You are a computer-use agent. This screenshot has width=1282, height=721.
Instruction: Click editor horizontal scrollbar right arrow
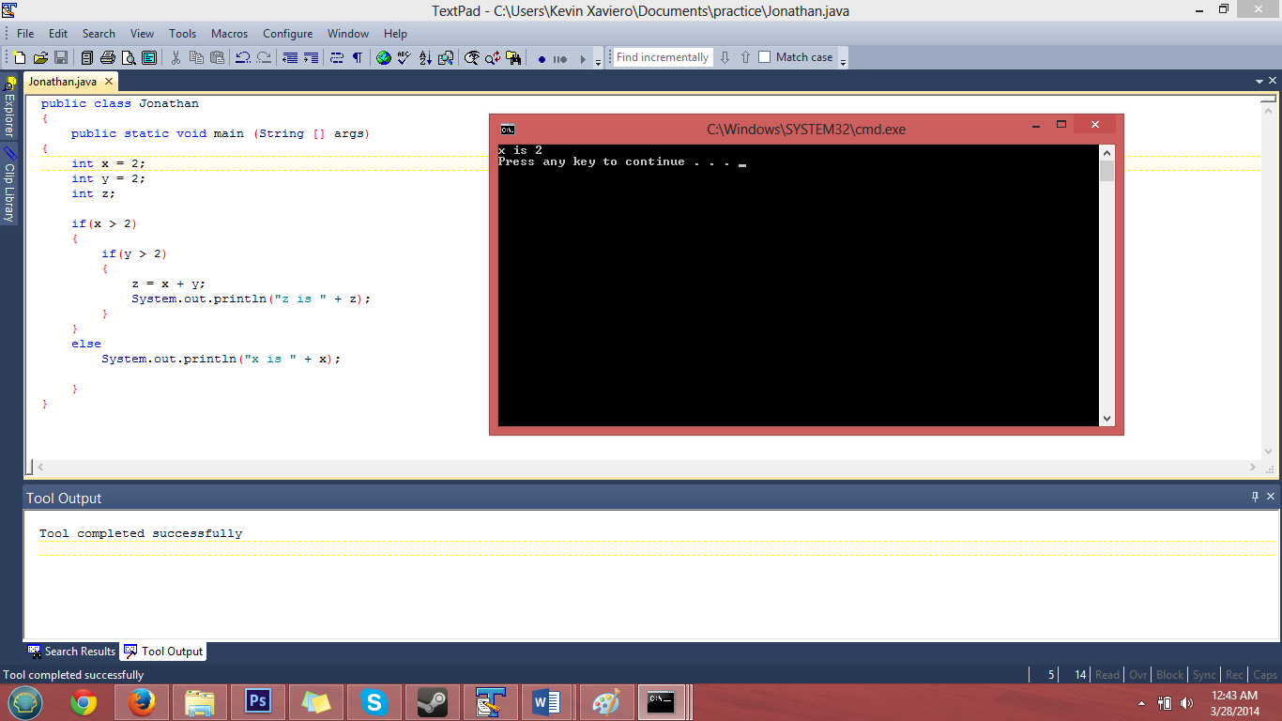(1253, 467)
